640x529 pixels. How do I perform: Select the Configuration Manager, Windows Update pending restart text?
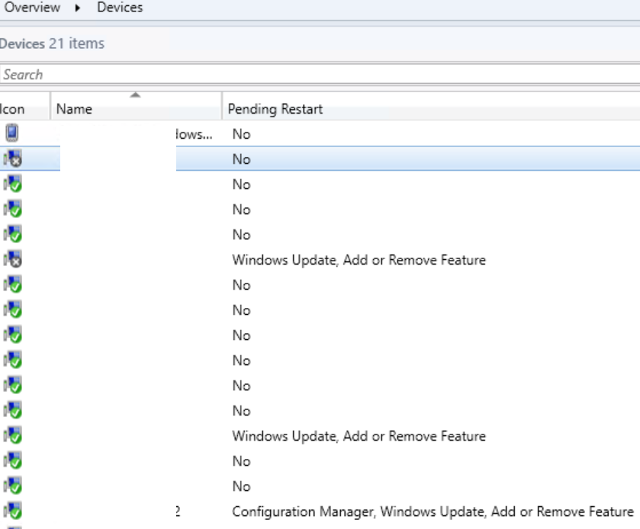[x=433, y=511]
